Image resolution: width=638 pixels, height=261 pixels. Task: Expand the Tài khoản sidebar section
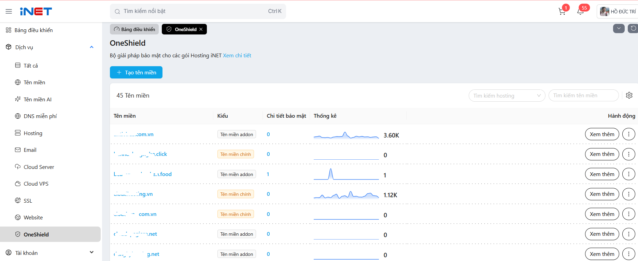51,253
